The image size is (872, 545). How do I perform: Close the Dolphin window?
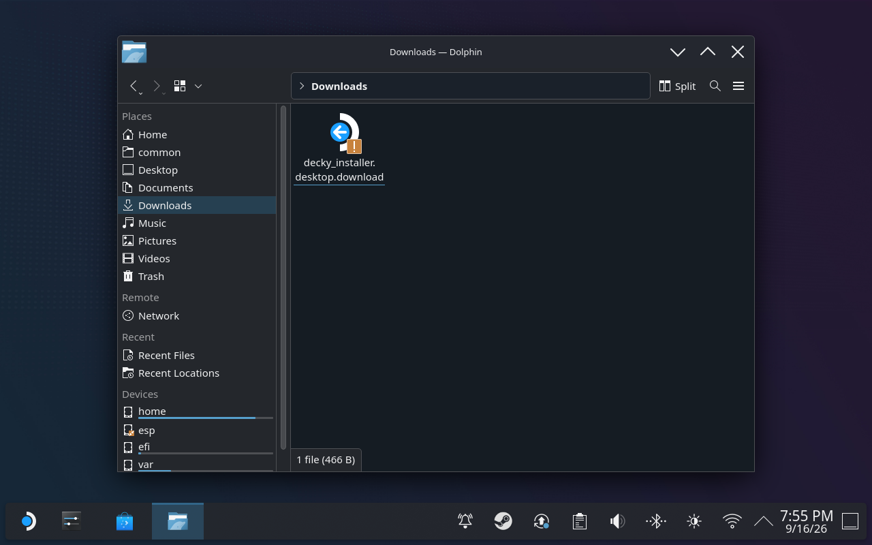coord(738,52)
